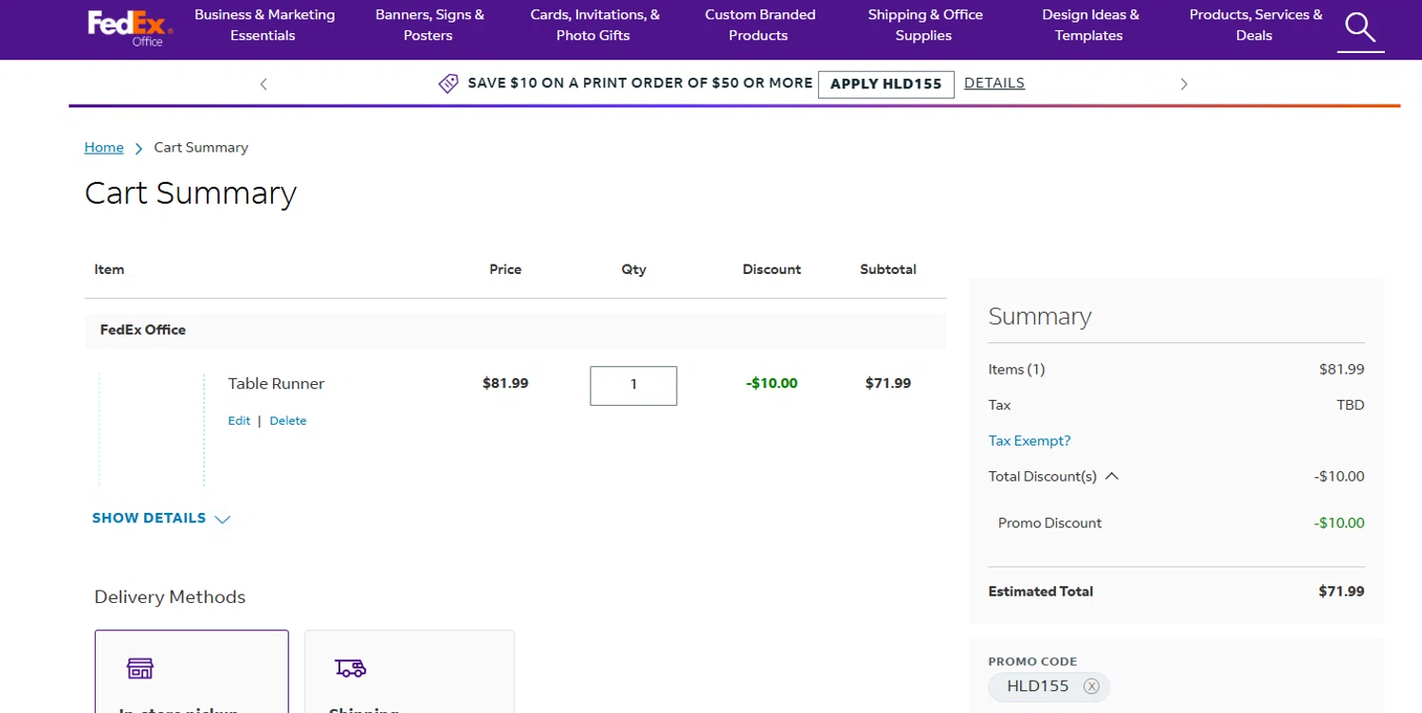Open Banners, Signs & Posters menu
1422x713 pixels.
click(429, 25)
